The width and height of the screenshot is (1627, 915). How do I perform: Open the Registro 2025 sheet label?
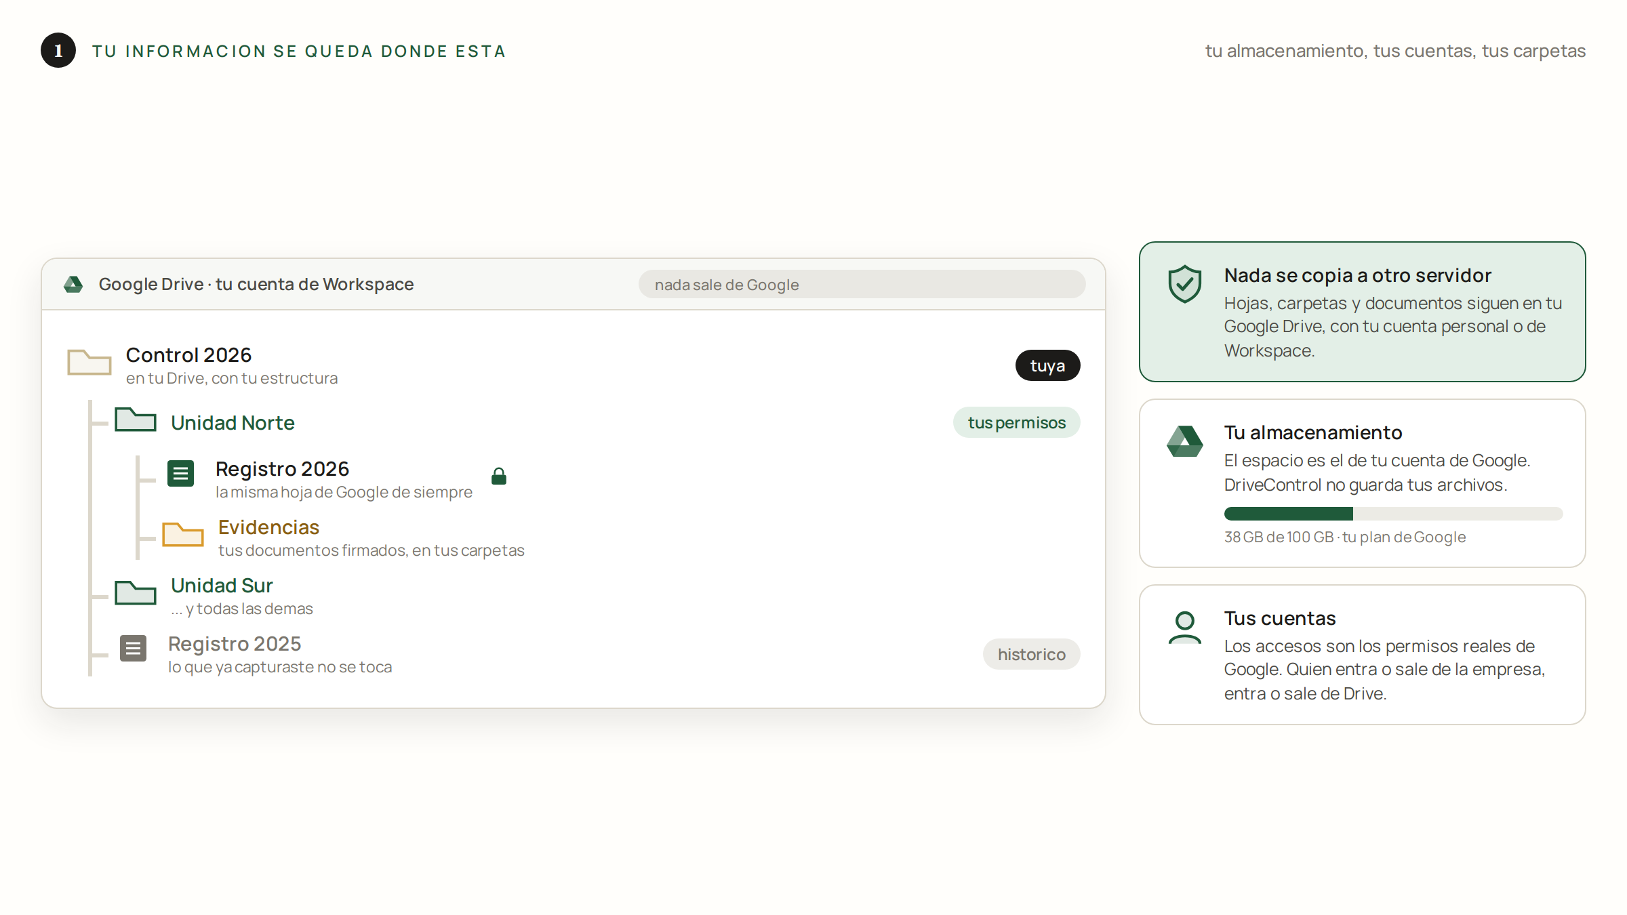click(235, 644)
